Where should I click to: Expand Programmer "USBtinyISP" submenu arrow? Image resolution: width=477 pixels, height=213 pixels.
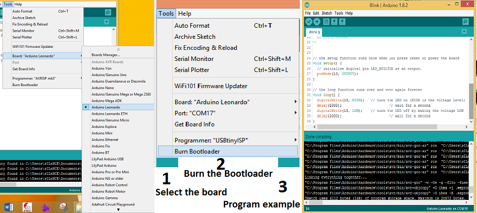coord(295,140)
